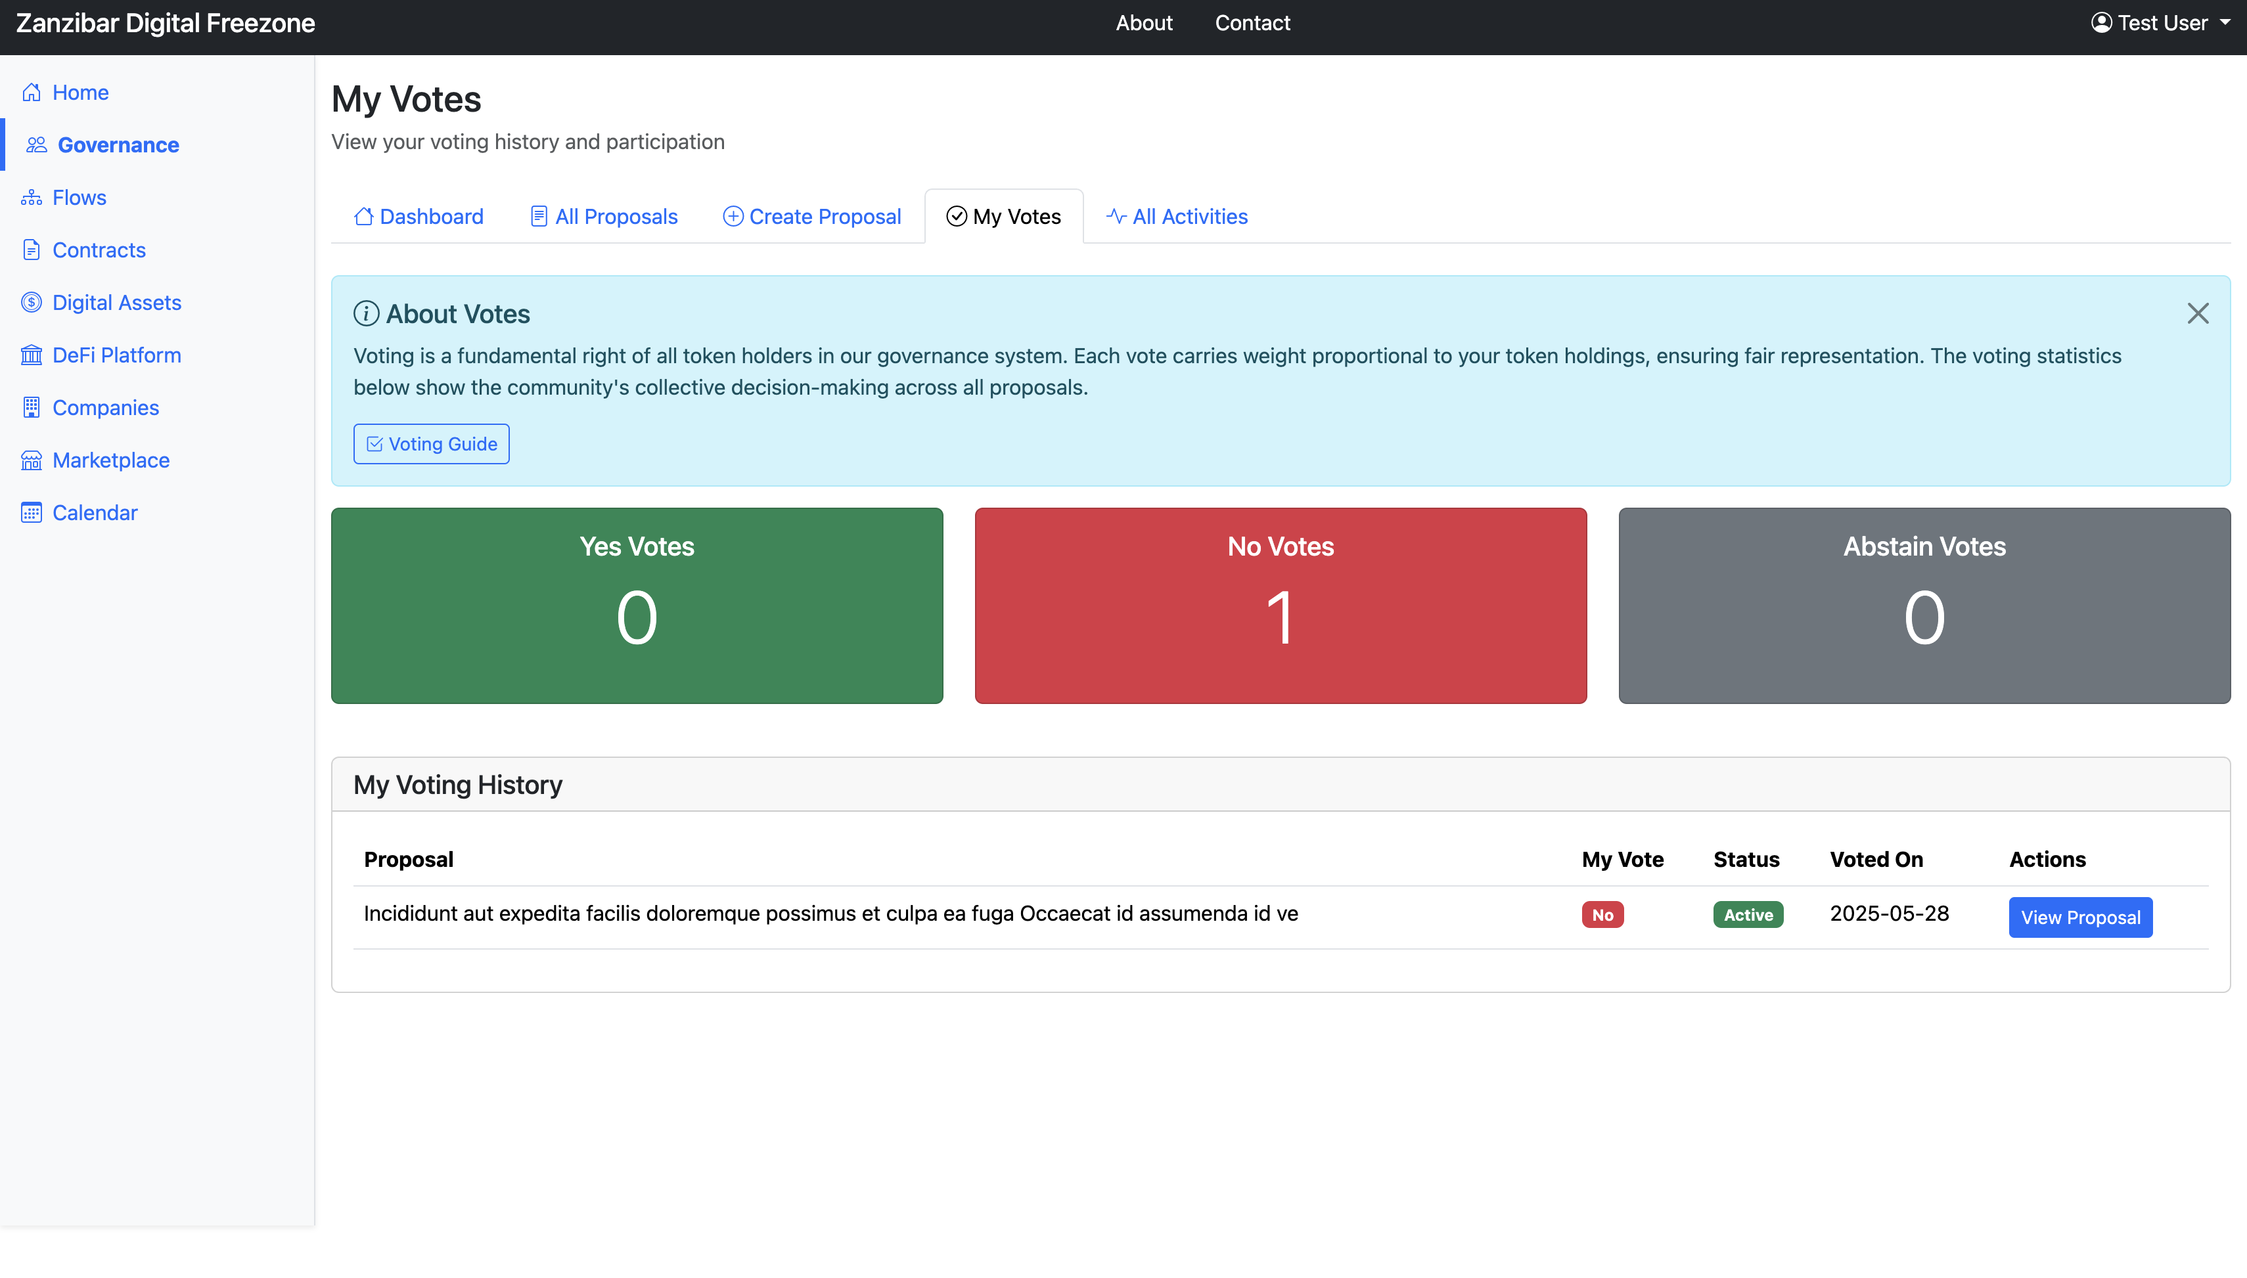Viewport: 2247px width, 1278px height.
Task: Expand the Test User dropdown caret
Action: click(x=2225, y=23)
